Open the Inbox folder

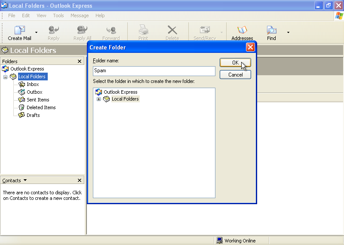pos(33,84)
